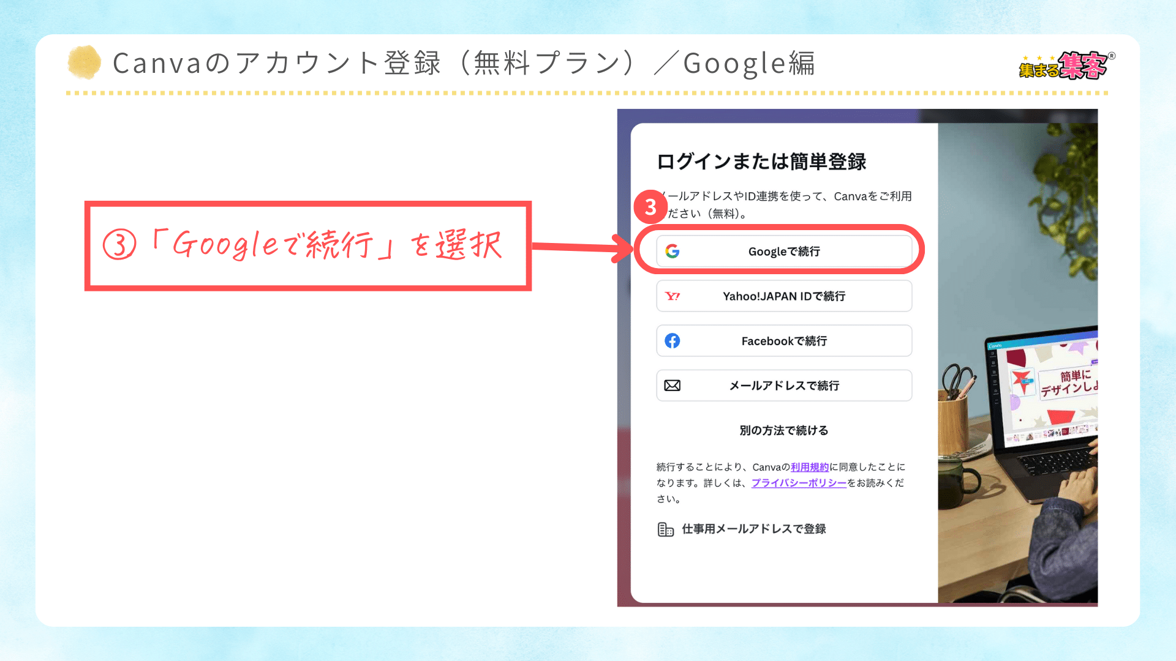Click the red annotation box about Google
The image size is (1176, 661).
pyautogui.click(x=307, y=246)
